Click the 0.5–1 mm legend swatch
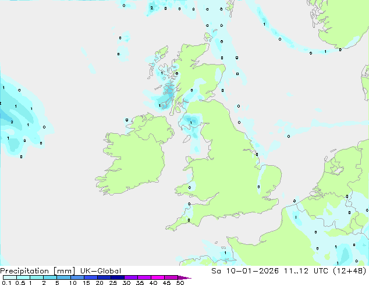Screen dimensions: 369x285 (23, 277)
